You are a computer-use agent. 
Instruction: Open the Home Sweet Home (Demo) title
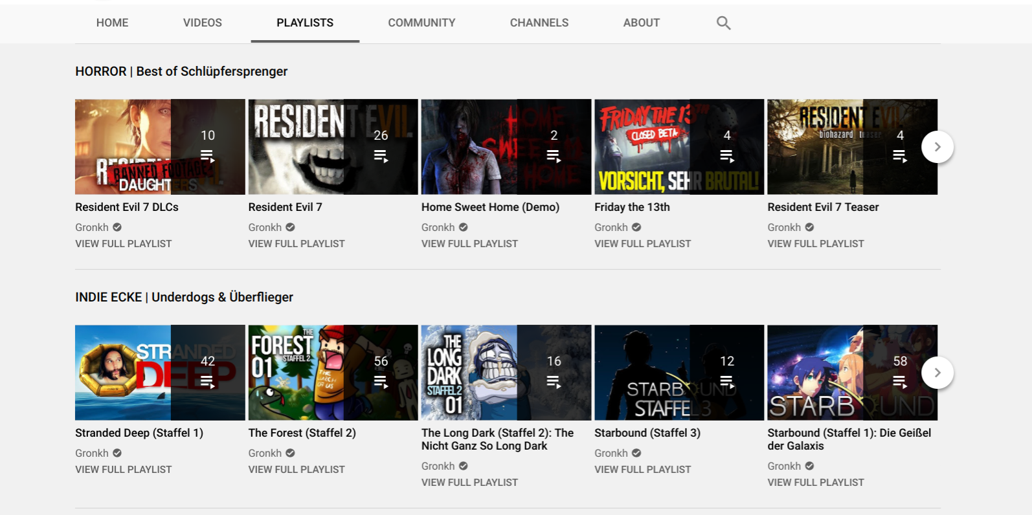point(490,207)
